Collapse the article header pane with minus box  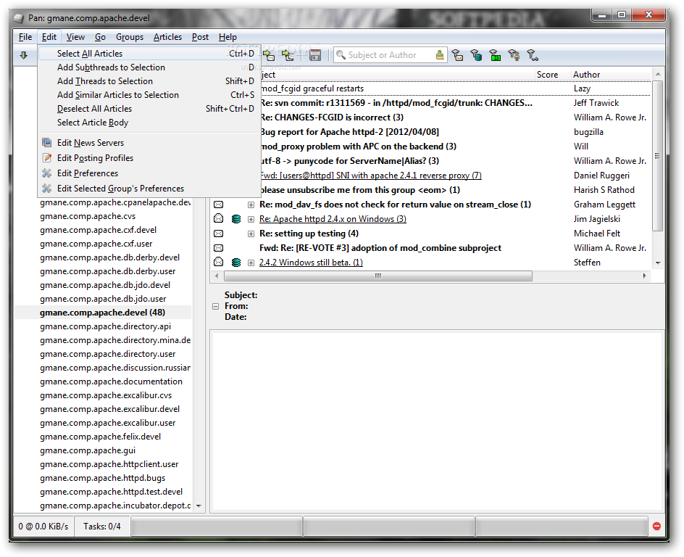point(215,307)
